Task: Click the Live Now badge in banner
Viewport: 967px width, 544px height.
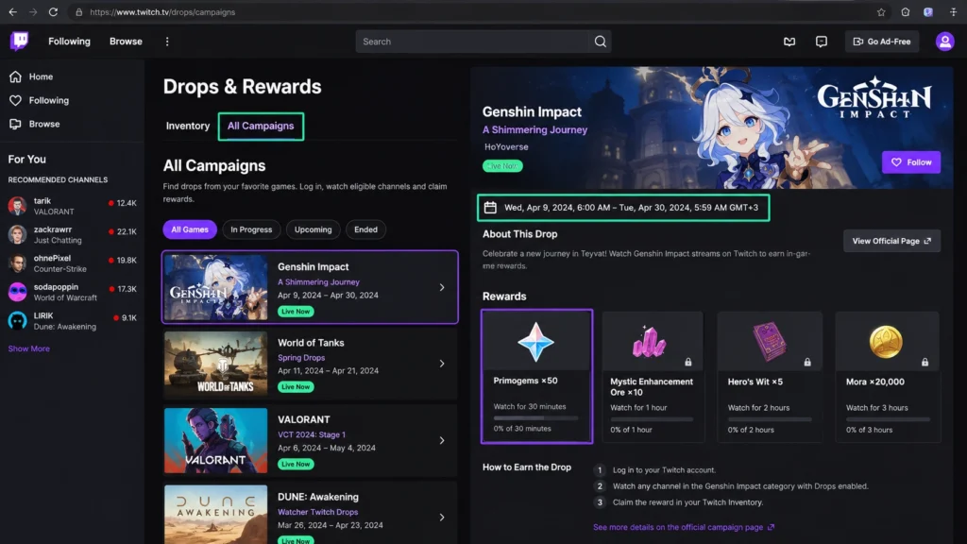Action: tap(502, 166)
